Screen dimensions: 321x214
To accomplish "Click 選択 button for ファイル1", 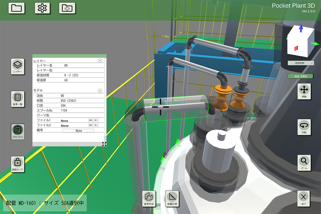I will click(91, 120).
